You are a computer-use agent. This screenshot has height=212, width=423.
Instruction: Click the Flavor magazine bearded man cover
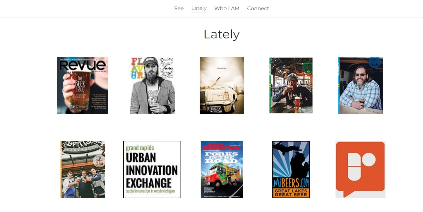(152, 85)
